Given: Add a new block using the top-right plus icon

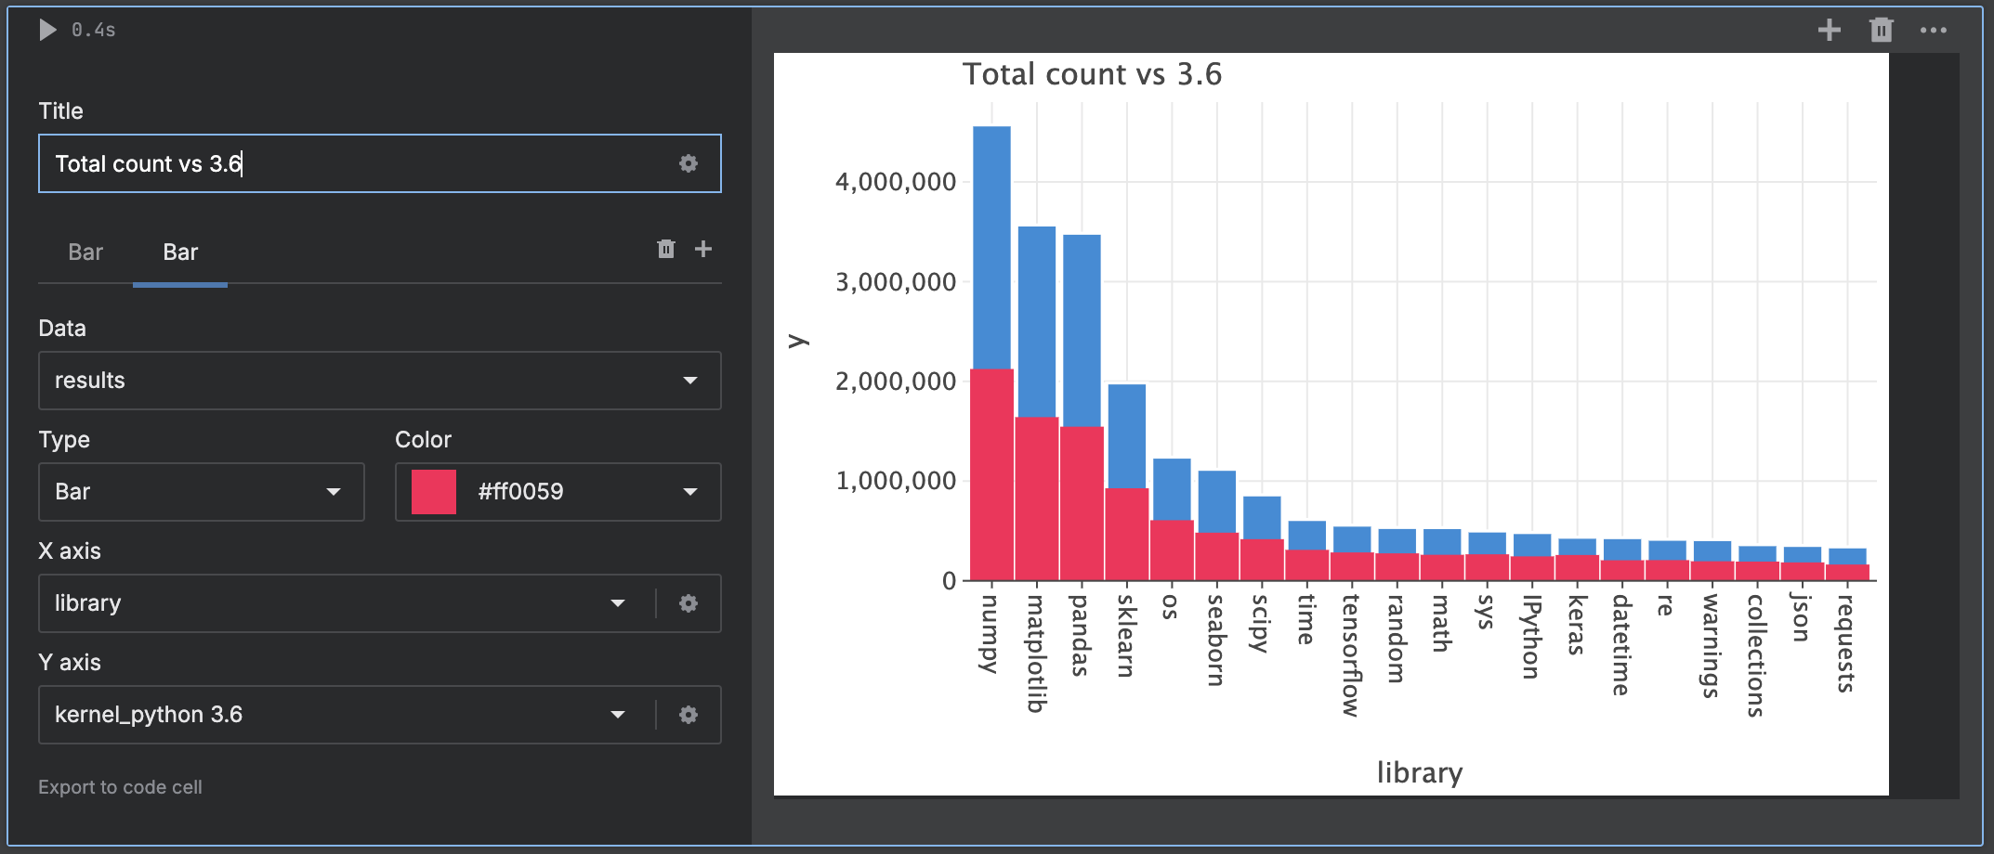Looking at the screenshot, I should pos(1829,29).
